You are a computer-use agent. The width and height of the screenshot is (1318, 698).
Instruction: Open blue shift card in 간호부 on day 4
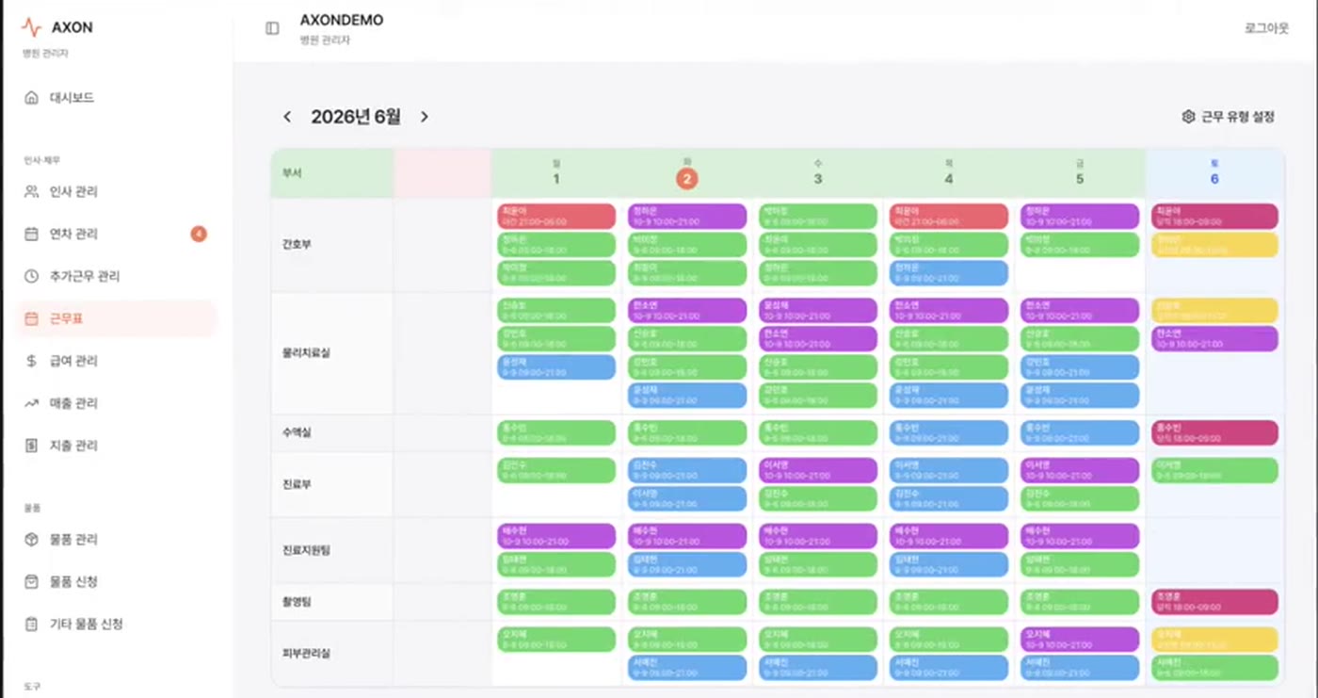point(949,273)
